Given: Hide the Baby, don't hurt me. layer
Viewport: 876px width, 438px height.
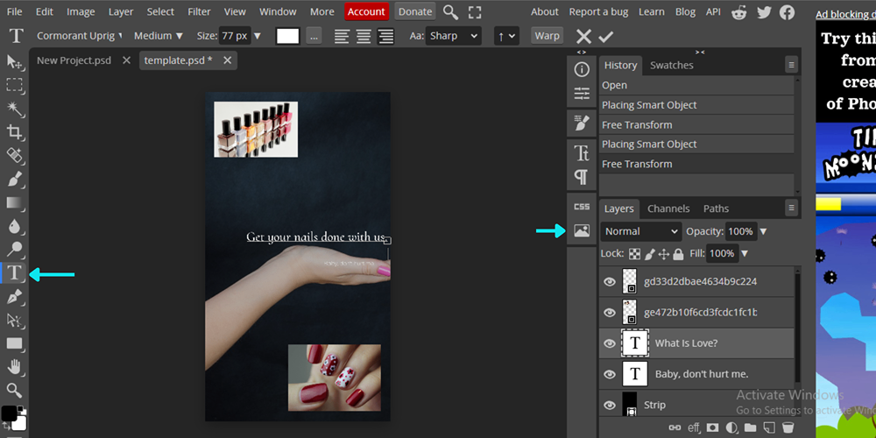Looking at the screenshot, I should (x=610, y=374).
